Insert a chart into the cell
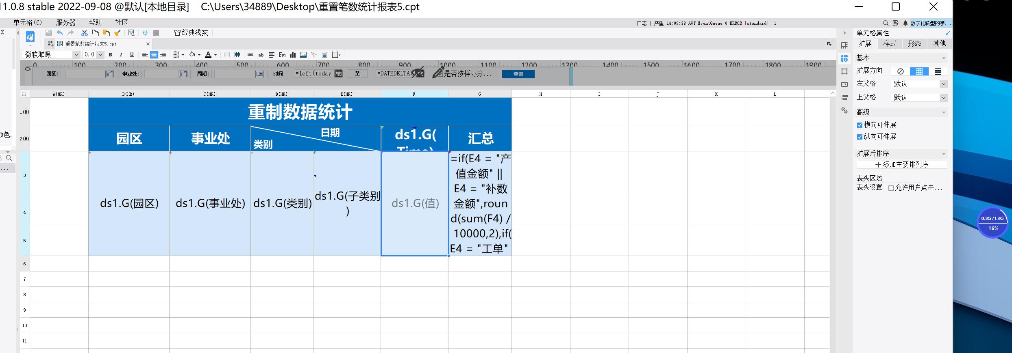 click(293, 55)
